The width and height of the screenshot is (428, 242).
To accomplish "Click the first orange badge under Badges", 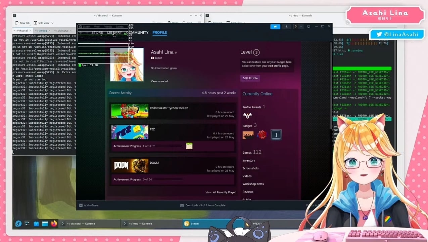I will [x=248, y=135].
